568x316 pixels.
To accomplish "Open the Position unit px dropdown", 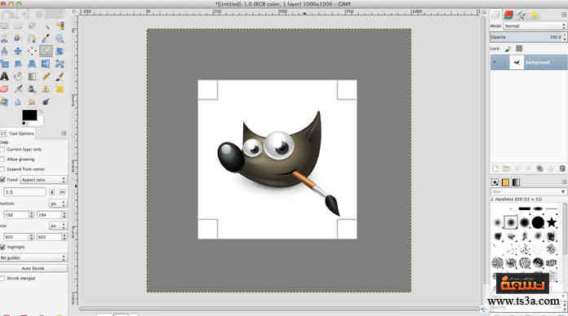I will 58,204.
